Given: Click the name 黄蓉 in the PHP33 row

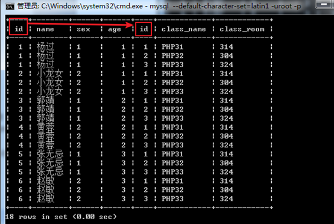Looking at the screenshot, I should (x=45, y=145).
